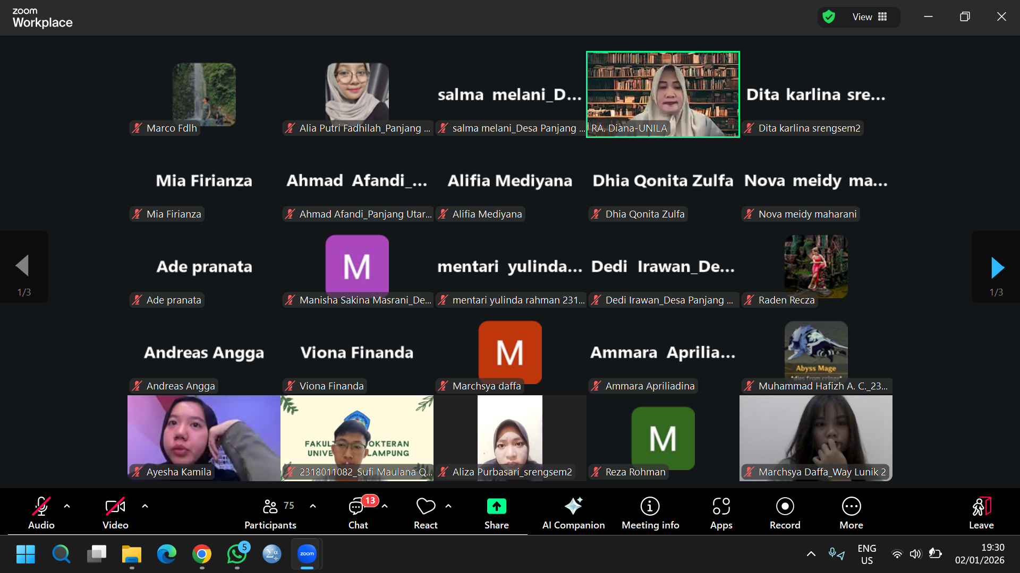This screenshot has width=1020, height=573.
Task: Expand participants options arrow
Action: pos(313,506)
